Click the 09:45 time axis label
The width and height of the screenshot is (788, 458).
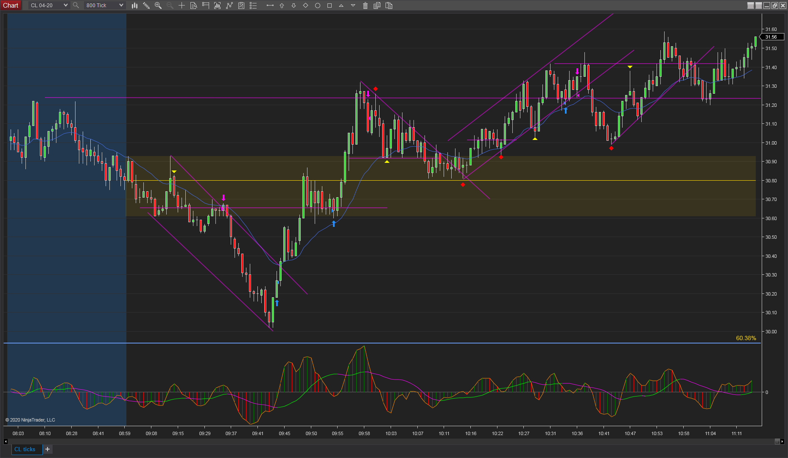285,433
